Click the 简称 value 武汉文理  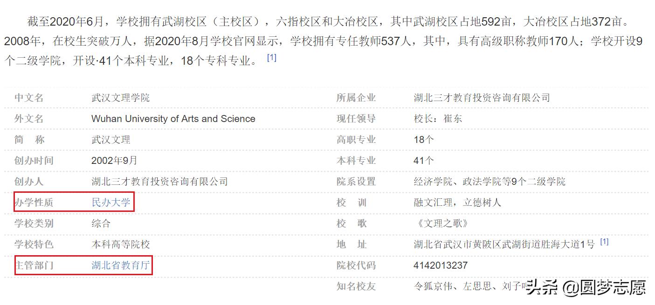click(110, 140)
